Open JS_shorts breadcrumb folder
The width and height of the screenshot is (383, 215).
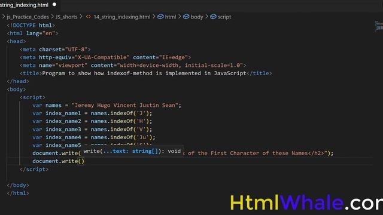point(66,17)
